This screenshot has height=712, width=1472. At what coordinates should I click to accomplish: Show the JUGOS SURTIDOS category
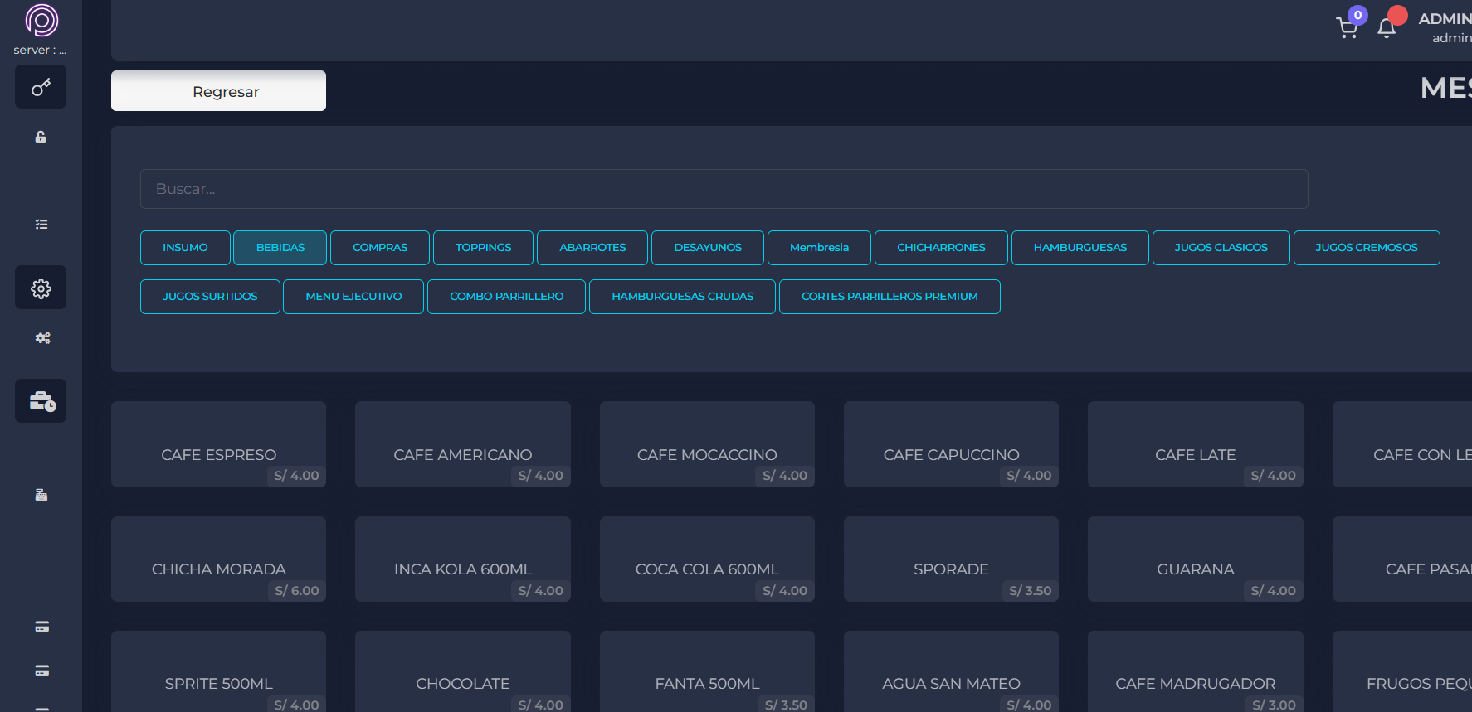pos(210,297)
